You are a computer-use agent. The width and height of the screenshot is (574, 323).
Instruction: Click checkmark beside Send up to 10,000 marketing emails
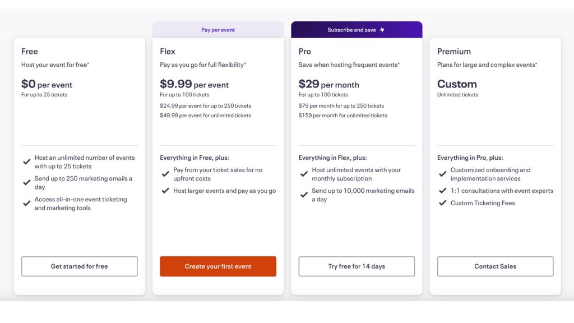(304, 195)
